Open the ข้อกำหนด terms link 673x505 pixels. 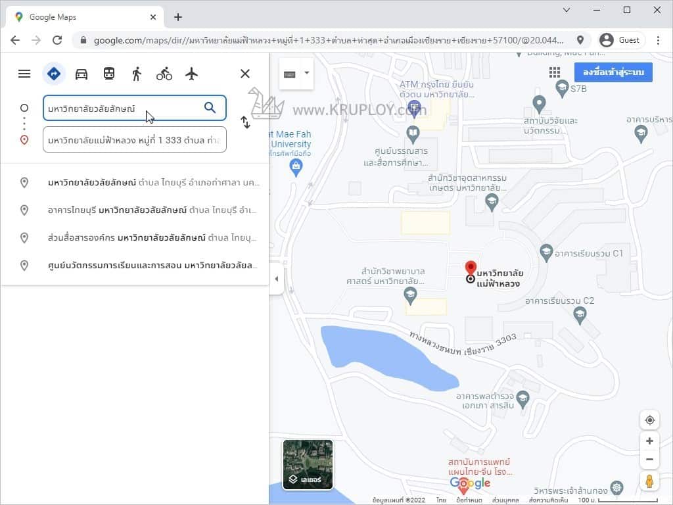469,500
